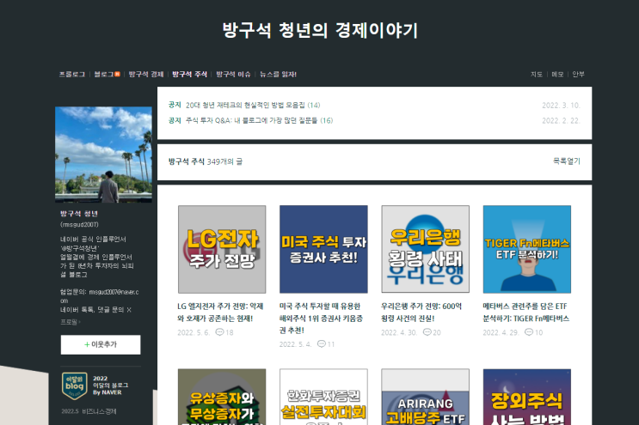Open the 유상증자와 무상증자 thumbnail
Viewport: 639px width, 425px height.
pos(222,397)
